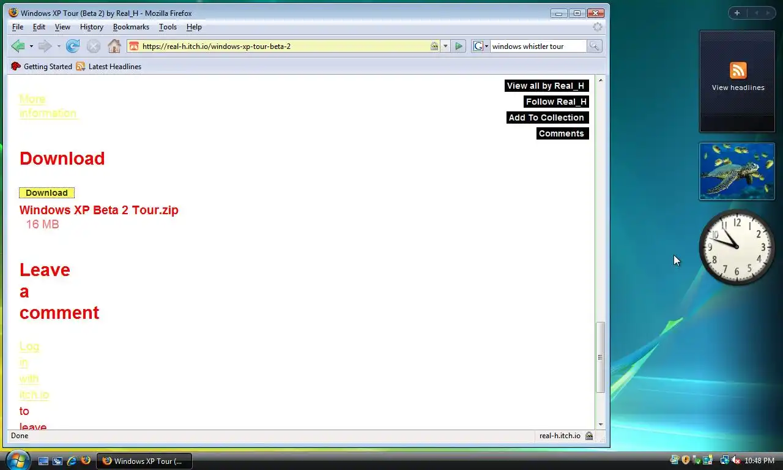
Task: Open the Forward history dropdown arrow
Action: click(59, 47)
